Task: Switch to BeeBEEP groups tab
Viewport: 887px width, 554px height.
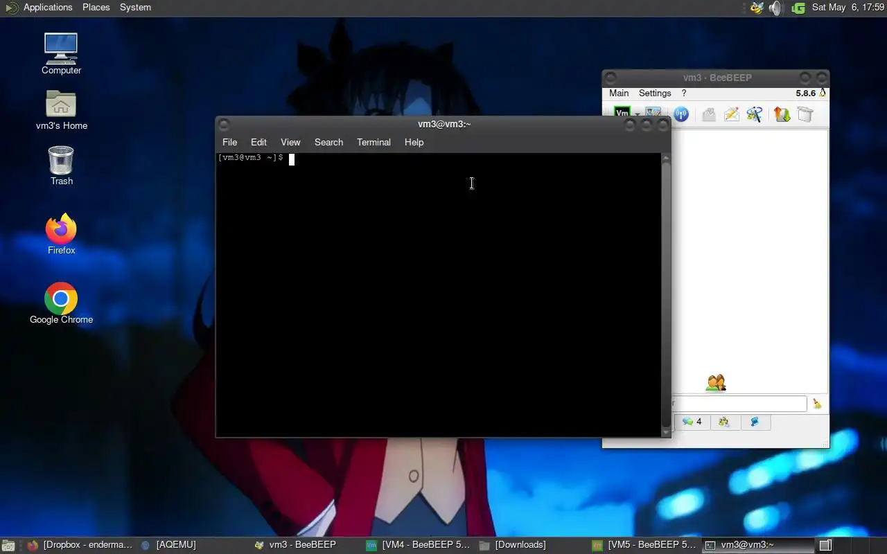Action: point(724,422)
